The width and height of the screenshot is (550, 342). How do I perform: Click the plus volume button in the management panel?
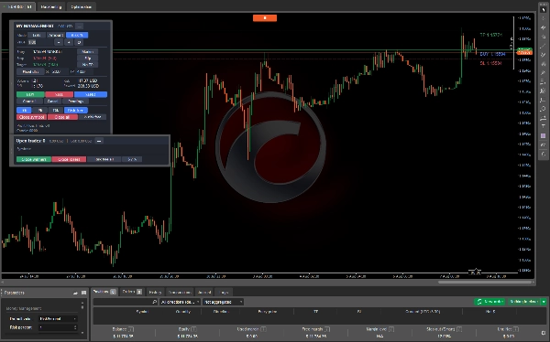click(69, 42)
